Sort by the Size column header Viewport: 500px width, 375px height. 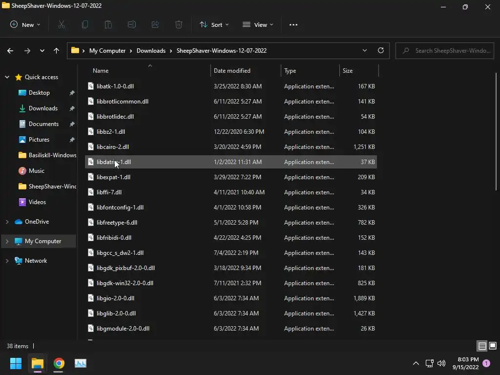[359, 70]
